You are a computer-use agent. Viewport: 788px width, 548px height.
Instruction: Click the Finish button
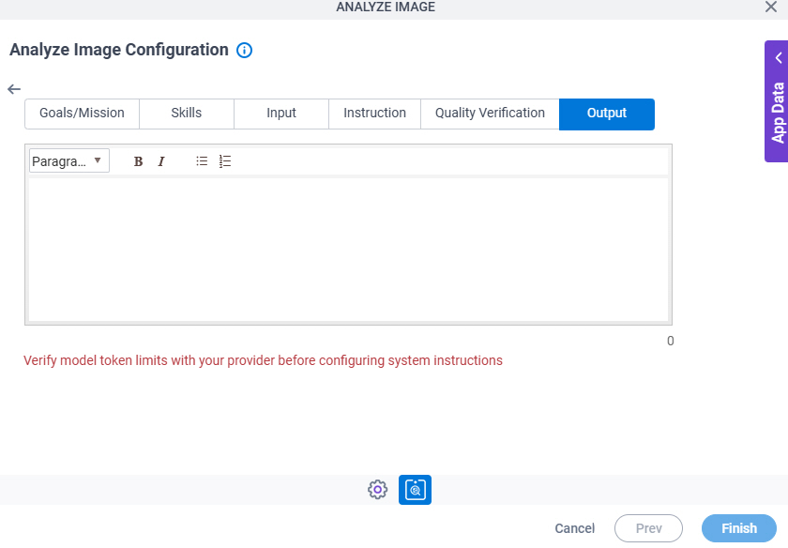click(x=739, y=528)
